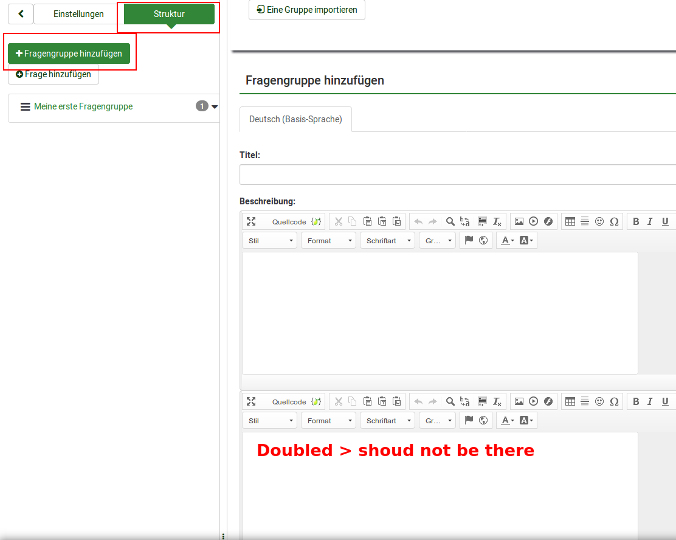Select the Deutsch (Basis-Sprache) tab
The image size is (676, 540).
(295, 119)
